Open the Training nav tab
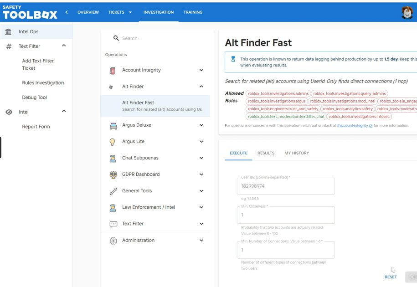This screenshot has width=417, height=287. (193, 12)
